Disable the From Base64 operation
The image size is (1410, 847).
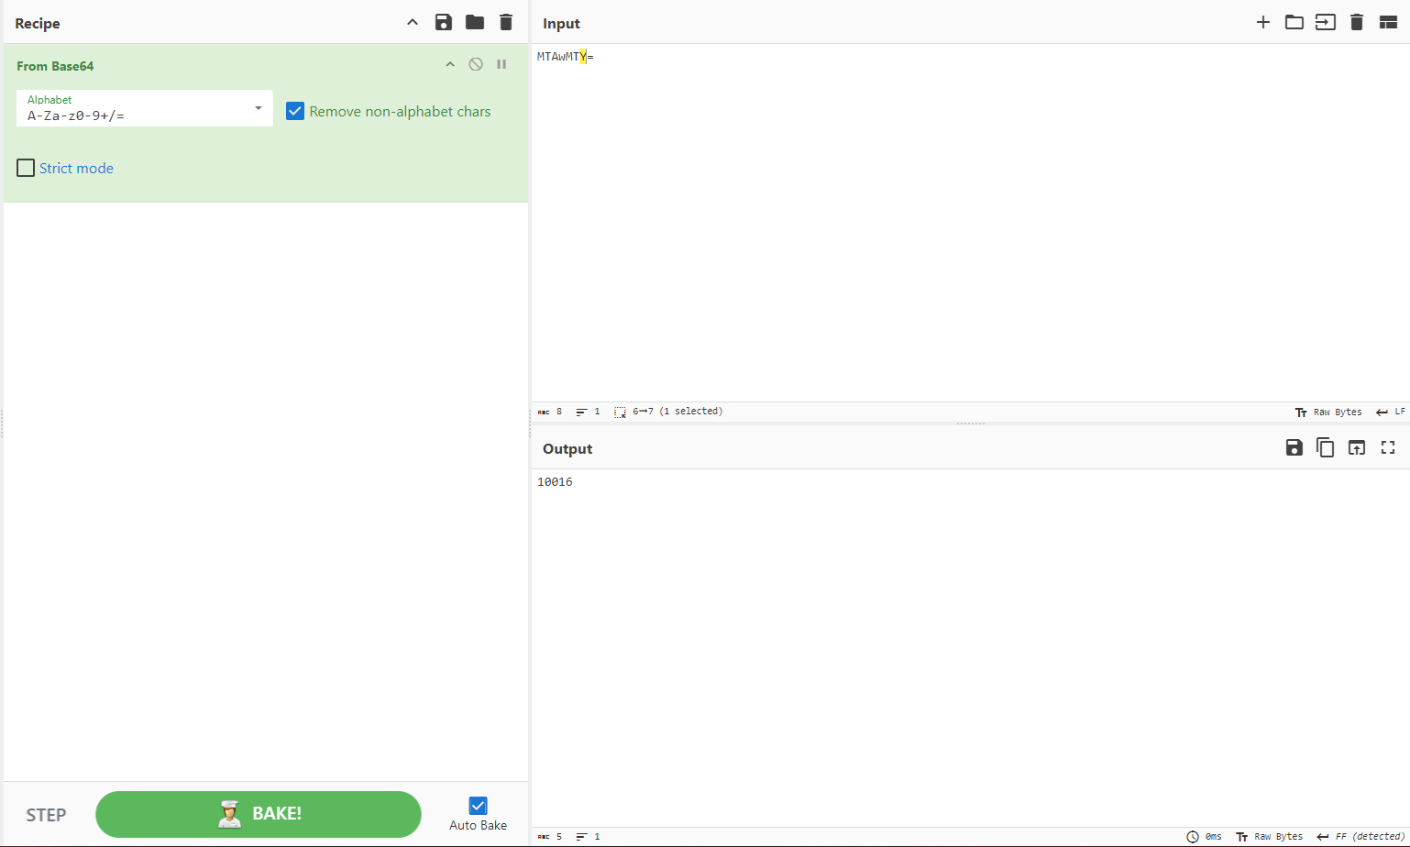(476, 64)
